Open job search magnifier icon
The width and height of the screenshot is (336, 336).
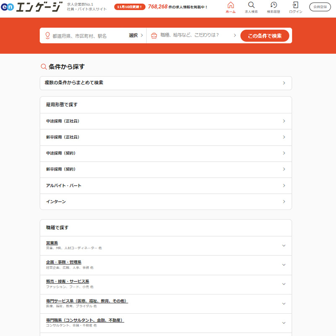pos(251,5)
